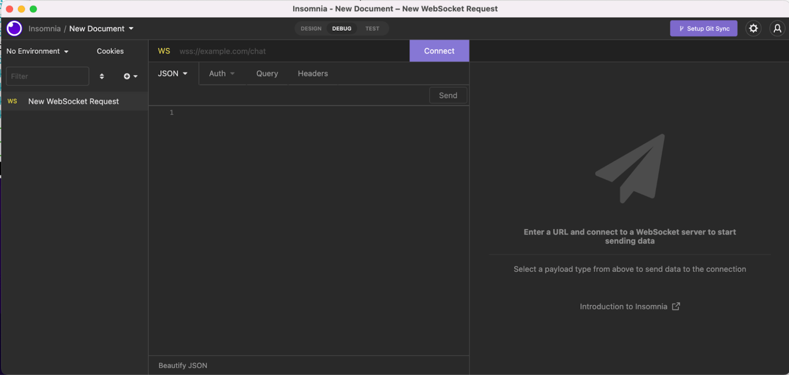This screenshot has width=789, height=375.
Task: Select the Query tab
Action: [x=267, y=73]
